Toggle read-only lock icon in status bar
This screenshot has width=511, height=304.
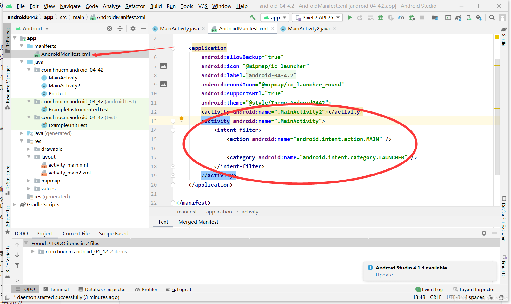click(491, 297)
